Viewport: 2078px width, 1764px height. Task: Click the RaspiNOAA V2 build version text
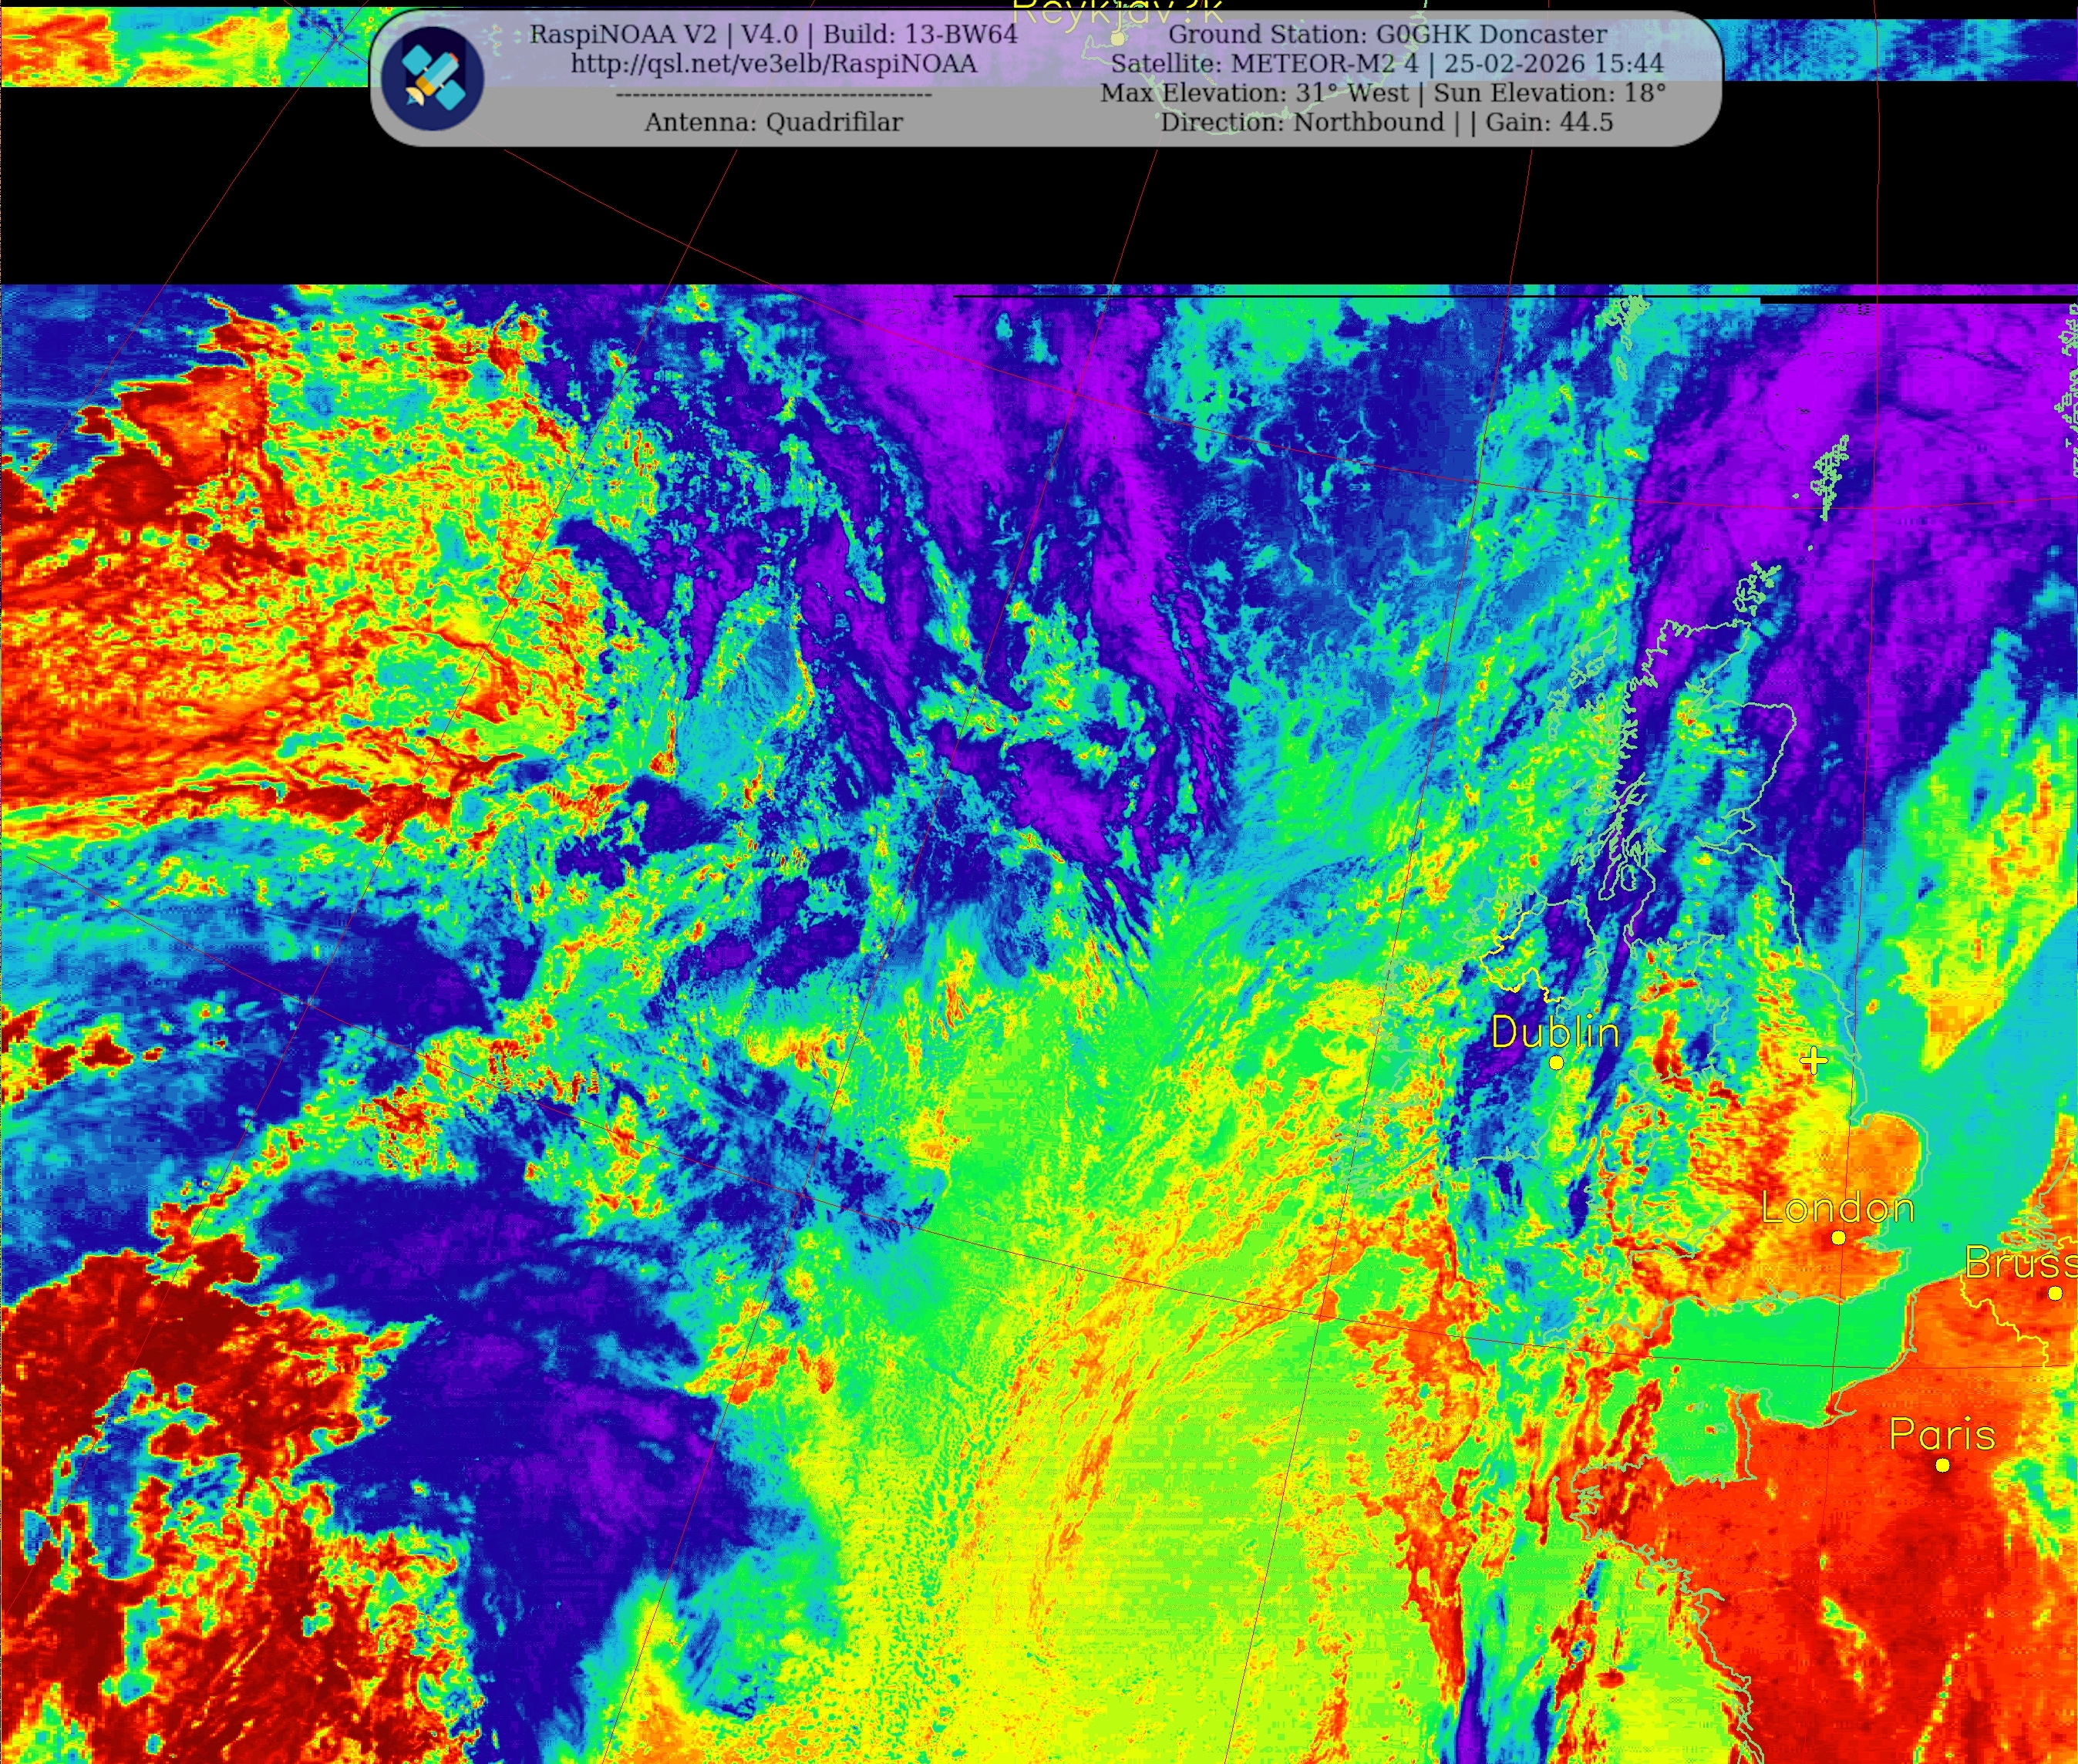(773, 34)
